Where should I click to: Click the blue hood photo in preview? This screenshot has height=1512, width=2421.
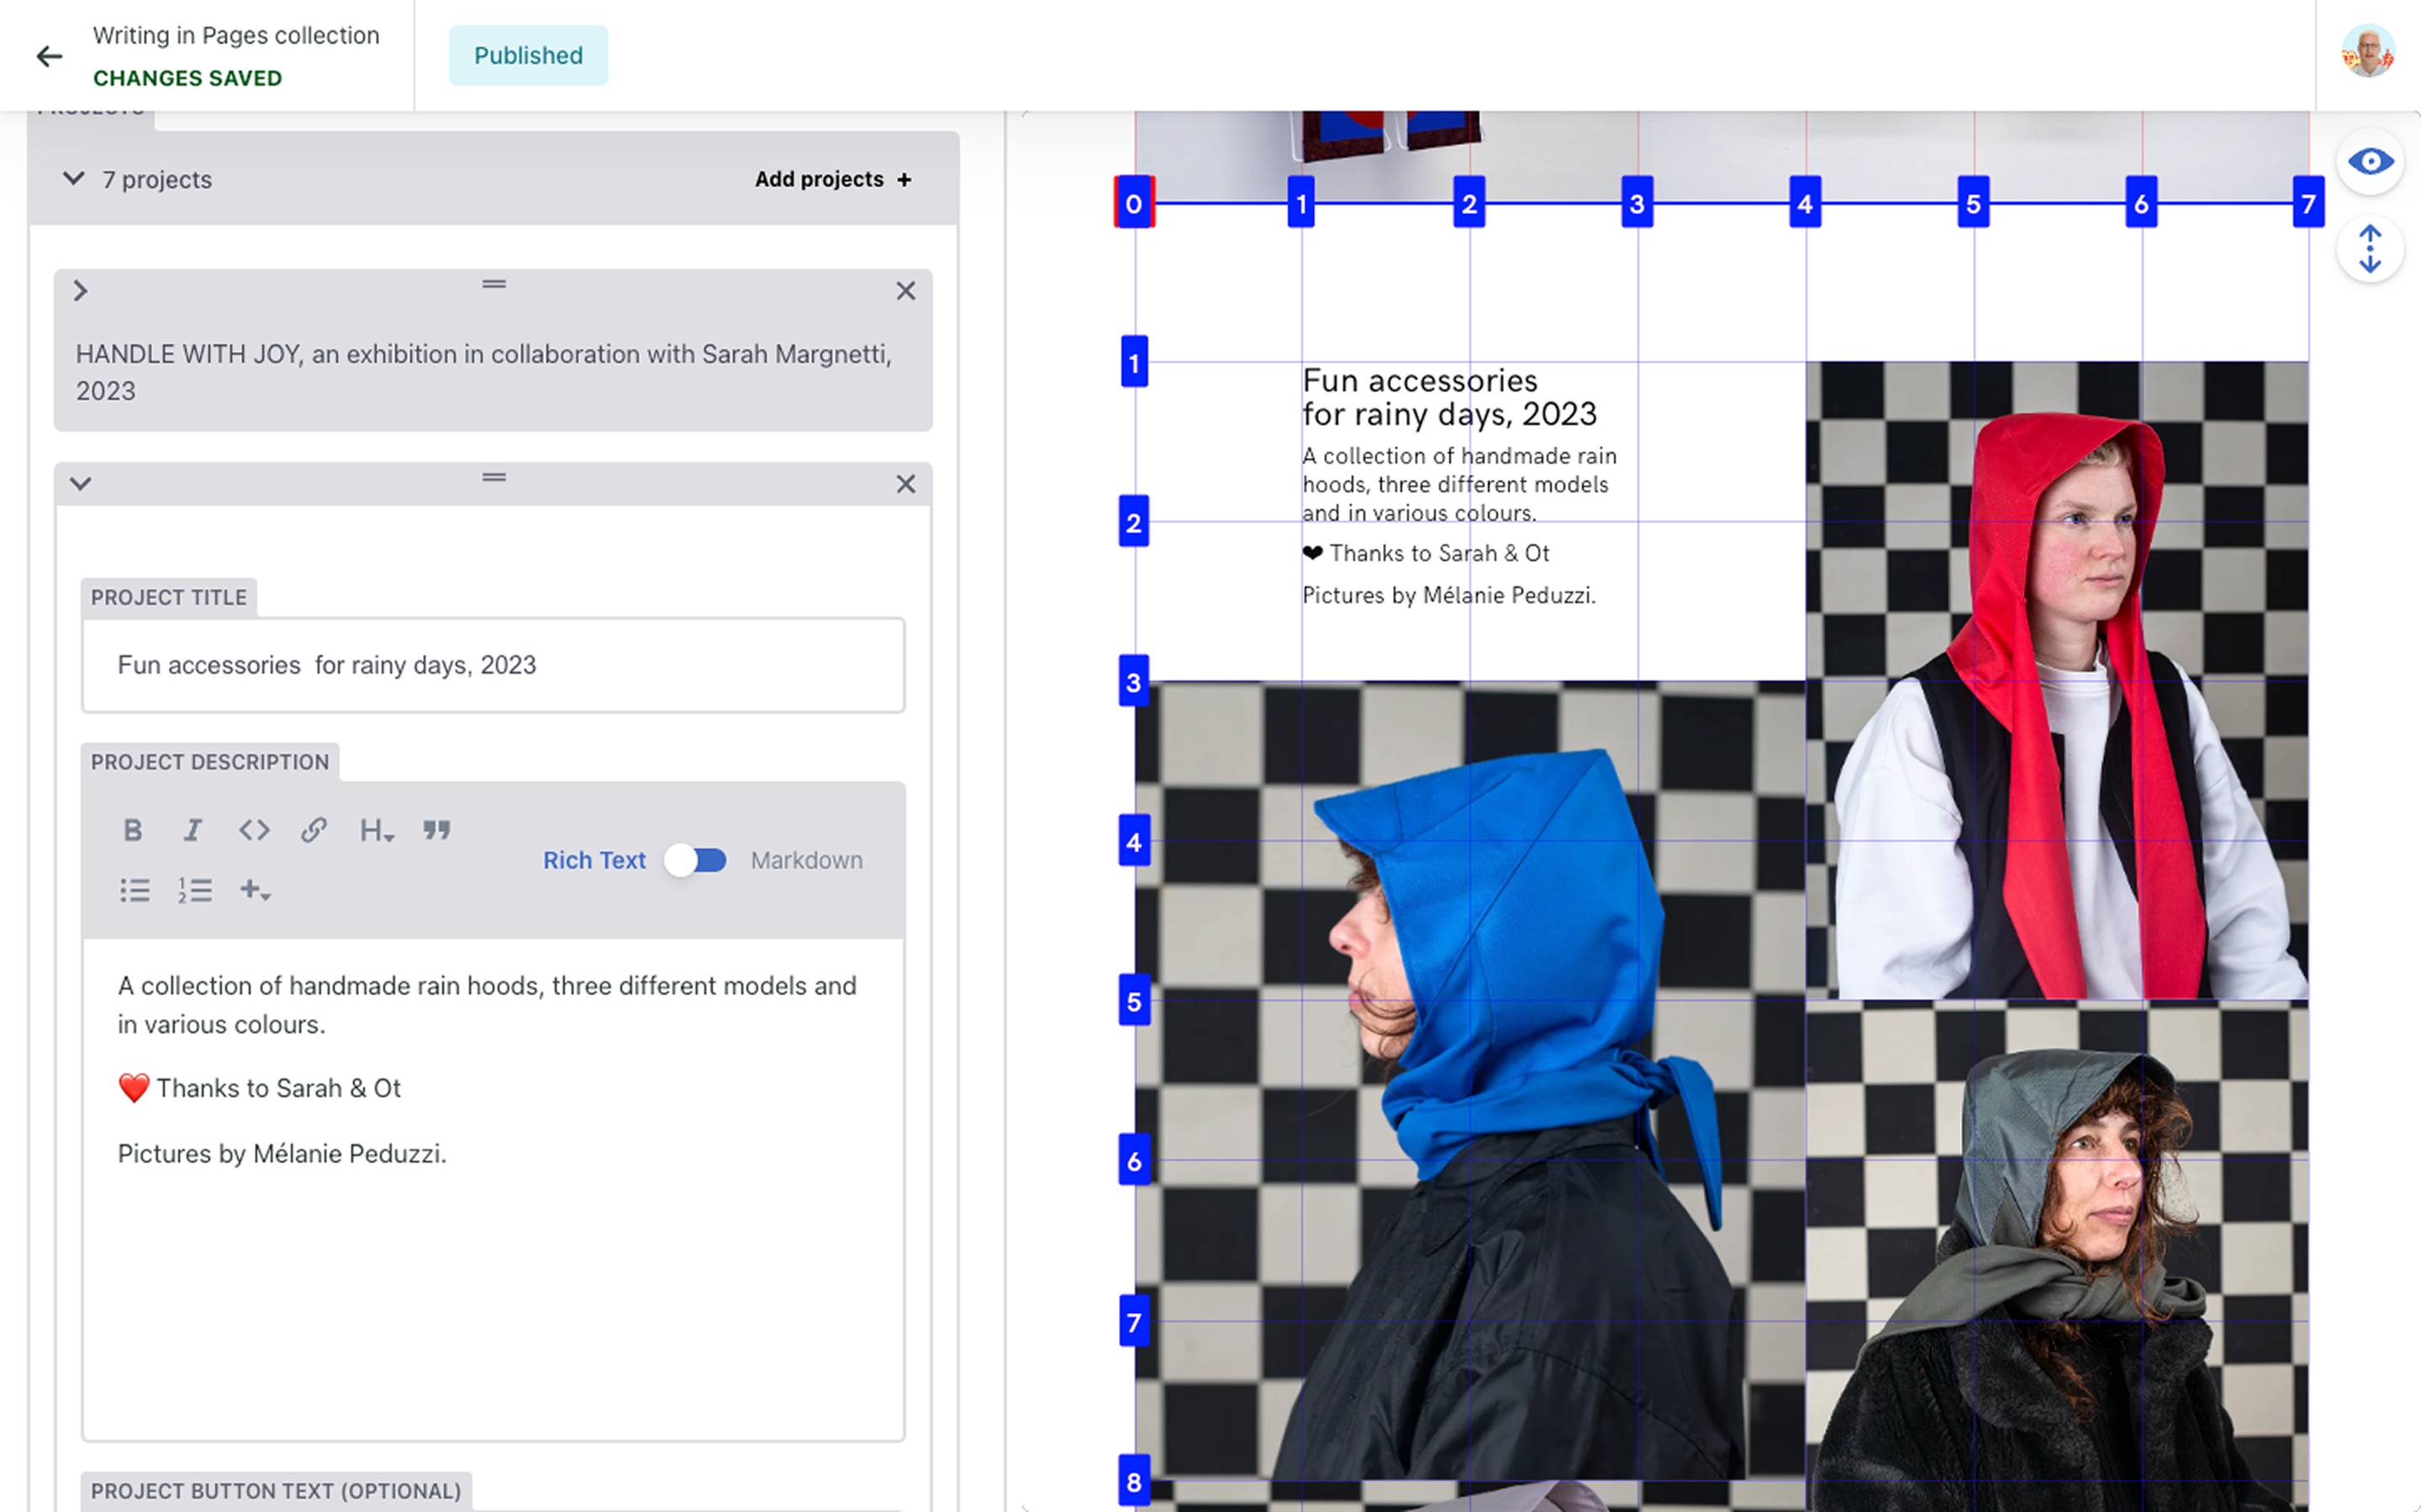1470,1080
